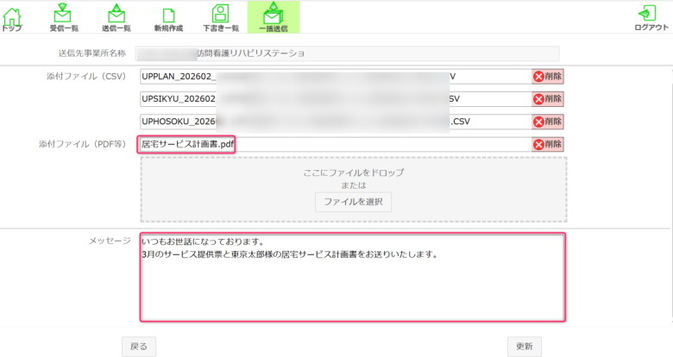Select the UPHOSOKU CSV filename field
Image resolution: width=673 pixels, height=357 pixels.
coord(335,122)
